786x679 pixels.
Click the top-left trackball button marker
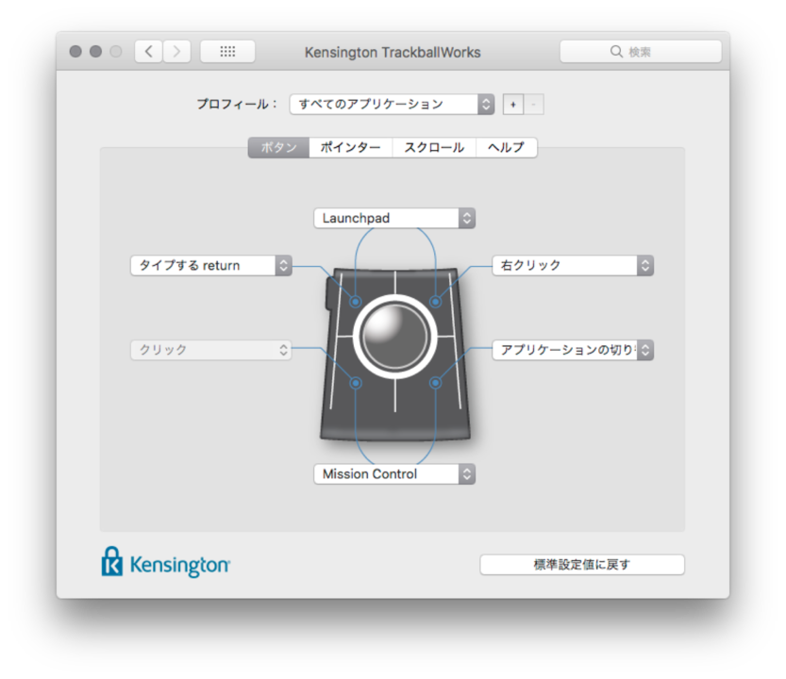(x=356, y=302)
